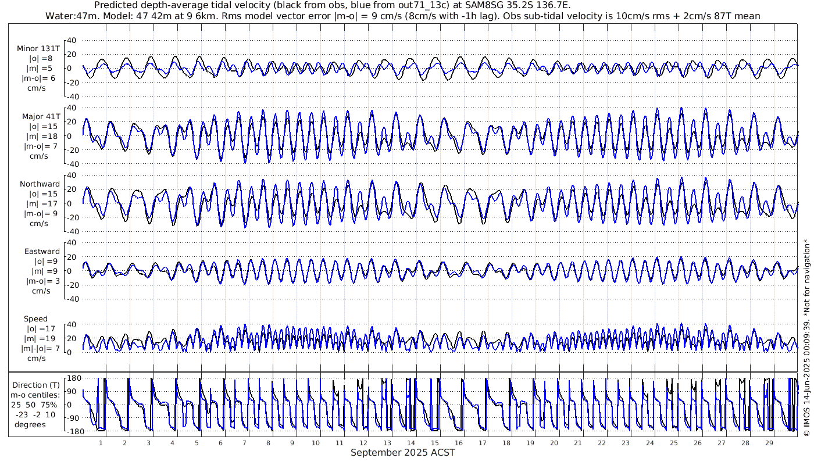Click day "26" on the date axis
The width and height of the screenshot is (814, 465).
click(x=697, y=443)
